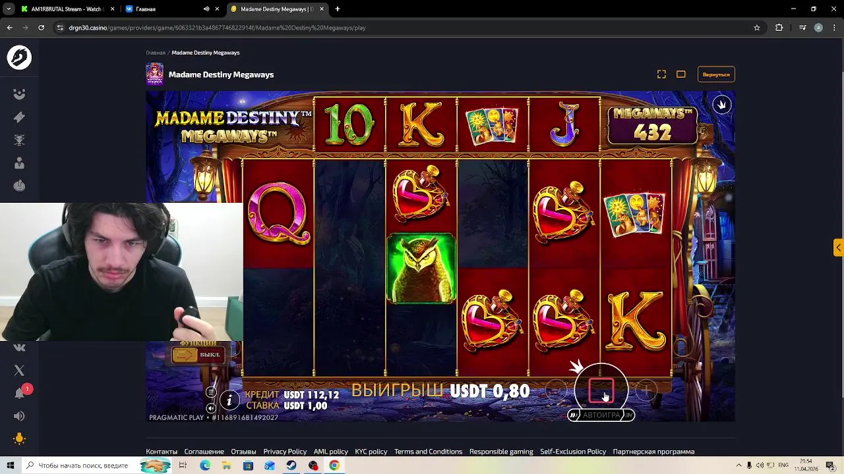
Task: Open the jester mask icon in sidebar
Action: pos(19,94)
